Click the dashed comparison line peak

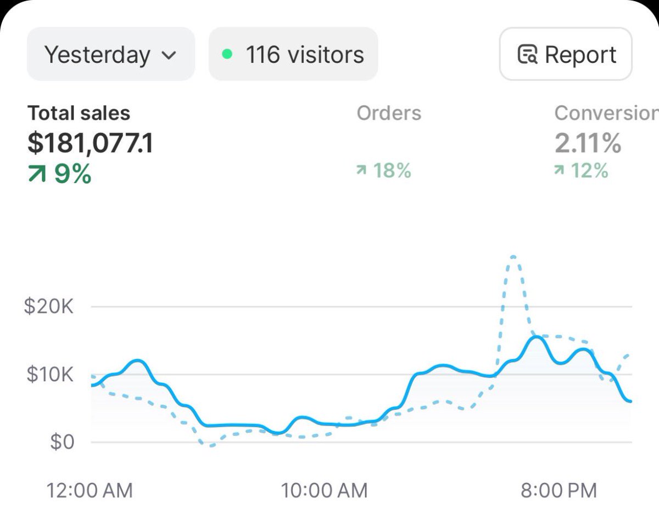pos(513,257)
